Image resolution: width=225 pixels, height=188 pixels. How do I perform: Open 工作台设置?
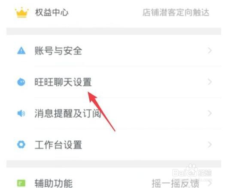click(114, 145)
